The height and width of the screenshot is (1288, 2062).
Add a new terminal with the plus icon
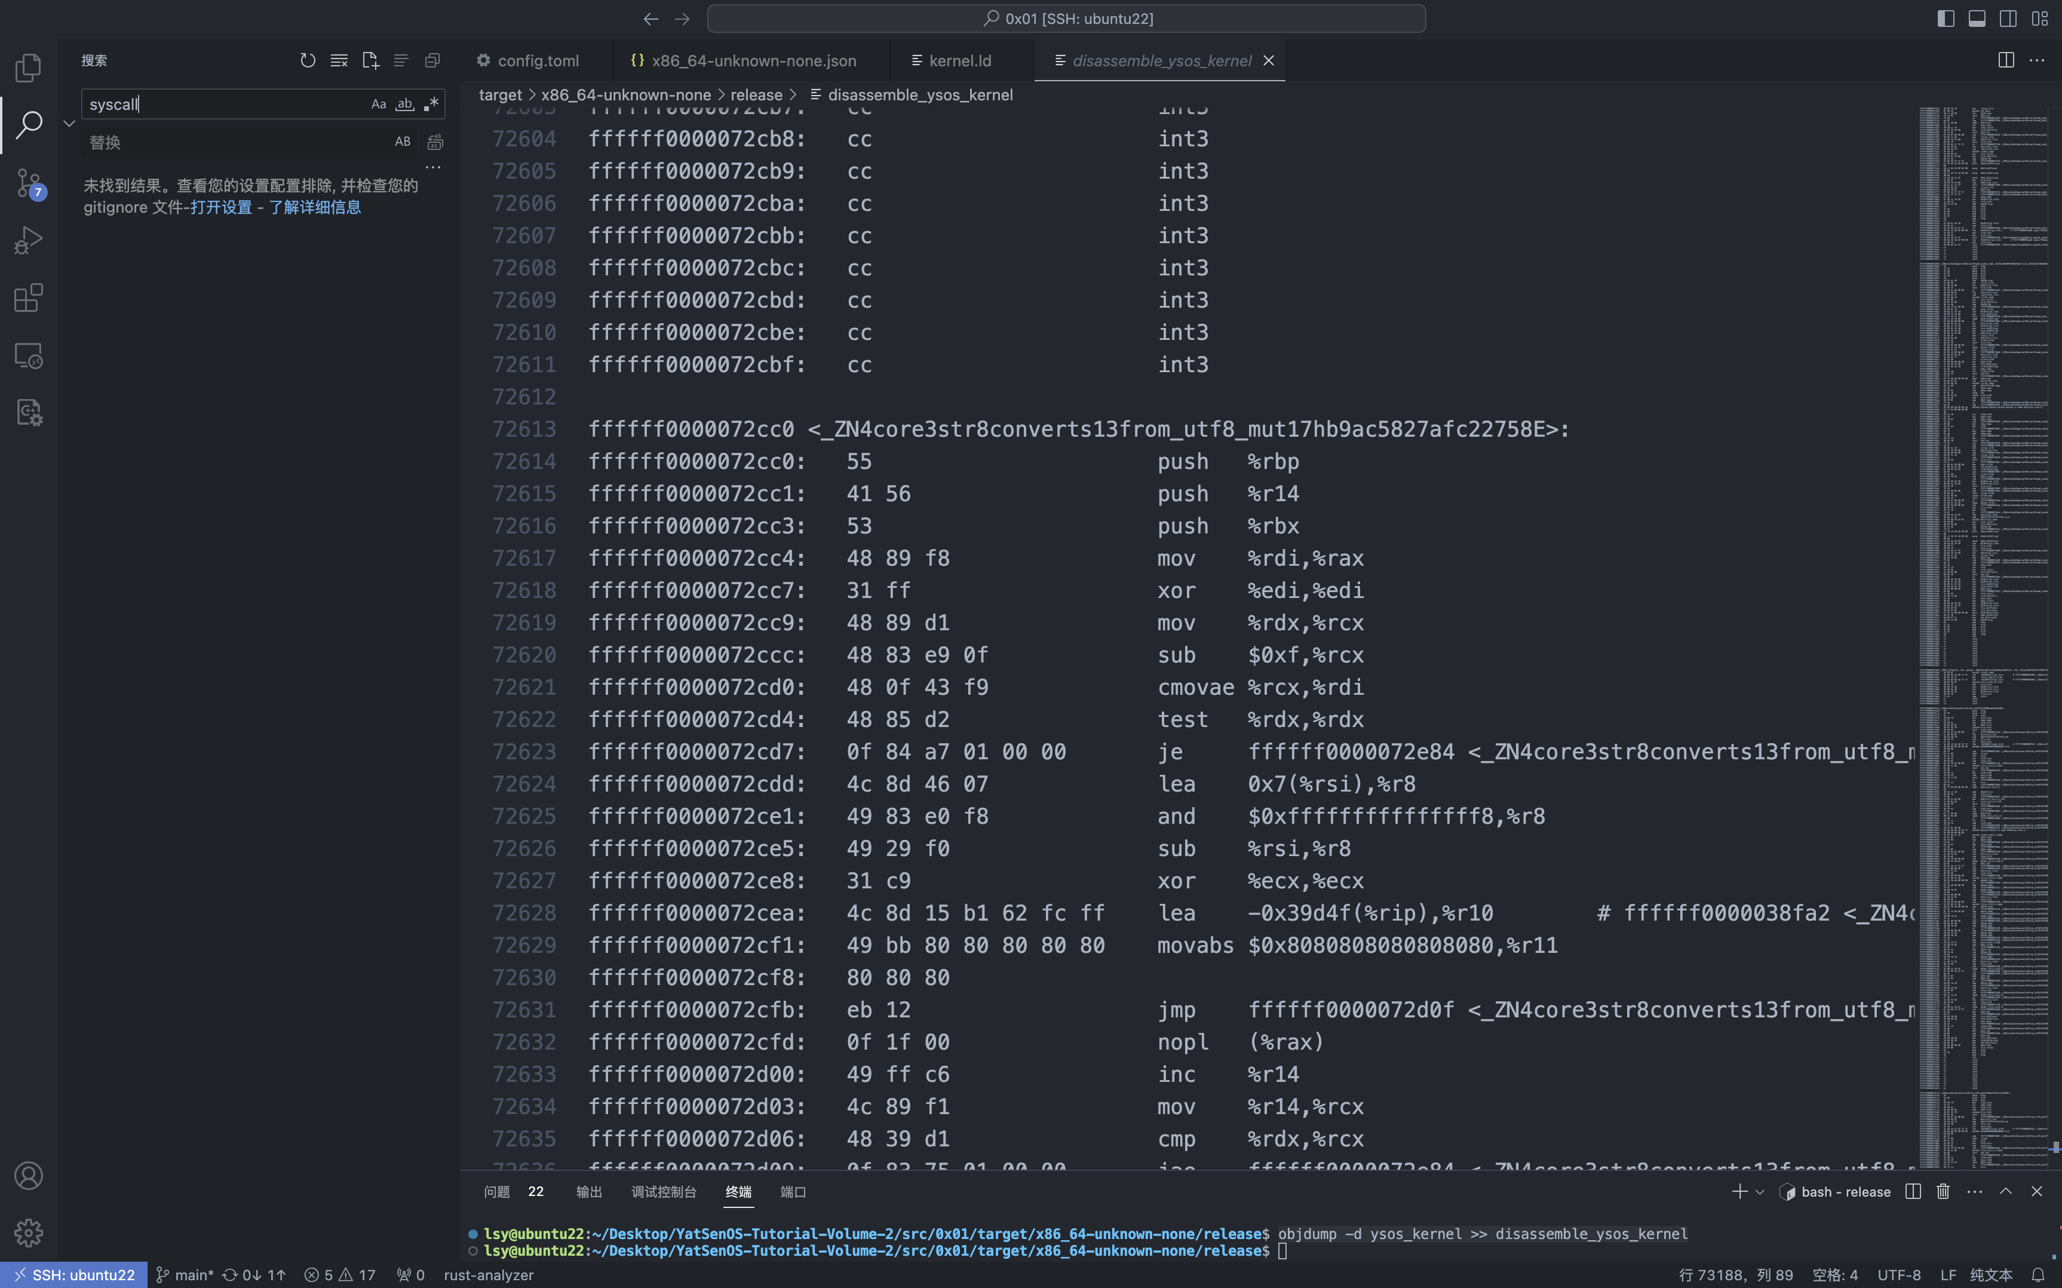point(1739,1192)
